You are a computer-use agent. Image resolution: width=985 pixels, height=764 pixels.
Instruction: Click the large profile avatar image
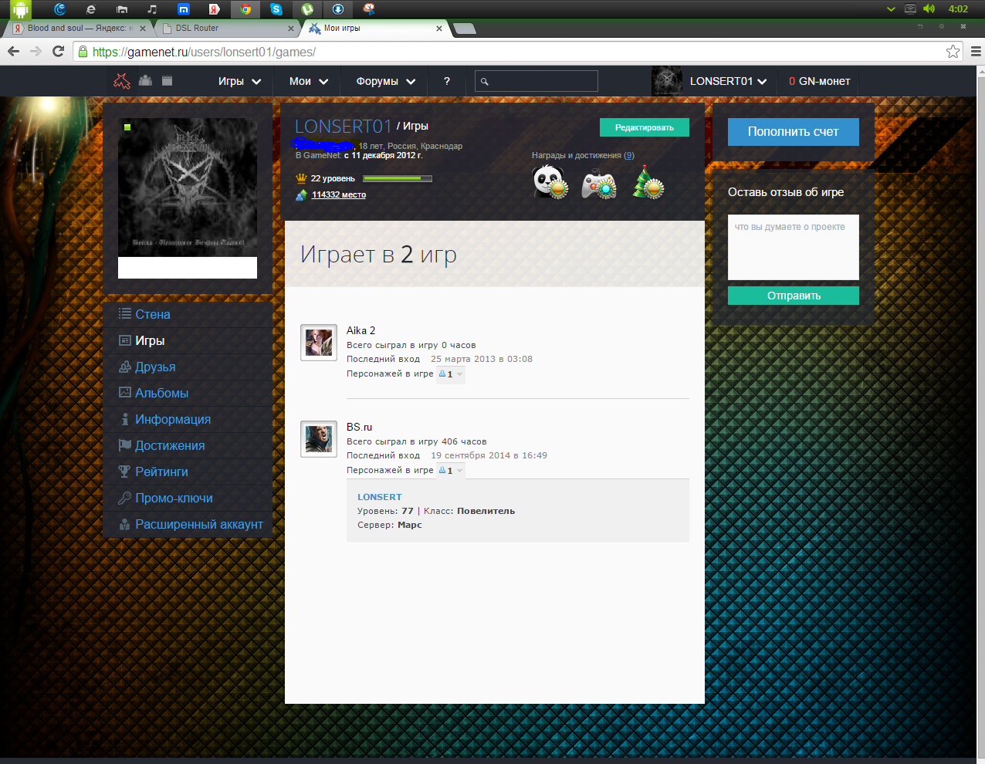[188, 188]
